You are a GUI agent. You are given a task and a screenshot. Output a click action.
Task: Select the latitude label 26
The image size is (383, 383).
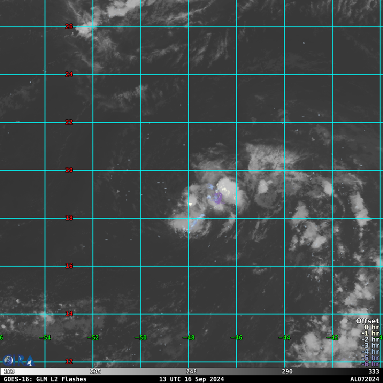point(69,26)
